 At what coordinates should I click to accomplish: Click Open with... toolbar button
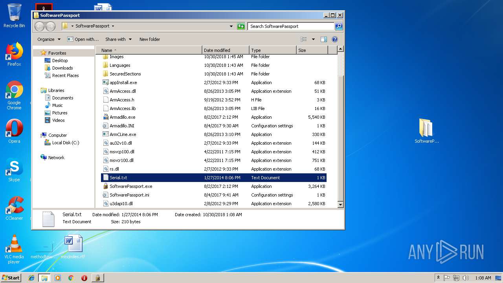click(x=83, y=39)
